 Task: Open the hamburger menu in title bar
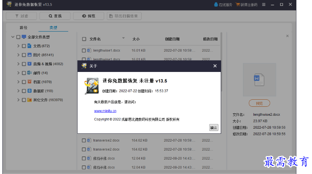[264, 4]
